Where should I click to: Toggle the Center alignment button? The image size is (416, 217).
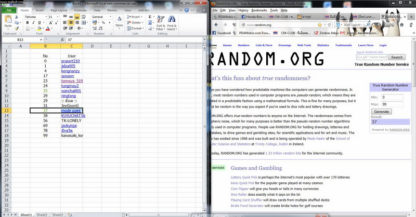[x=71, y=22]
